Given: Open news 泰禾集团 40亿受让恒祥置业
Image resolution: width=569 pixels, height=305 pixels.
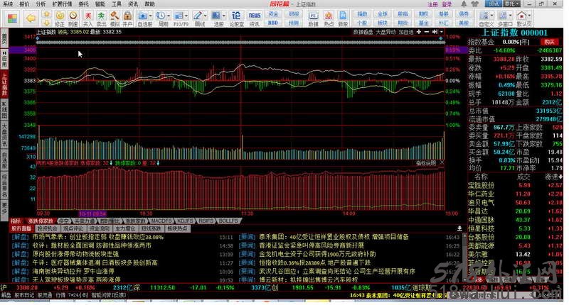Looking at the screenshot, I should pyautogui.click(x=334, y=237).
